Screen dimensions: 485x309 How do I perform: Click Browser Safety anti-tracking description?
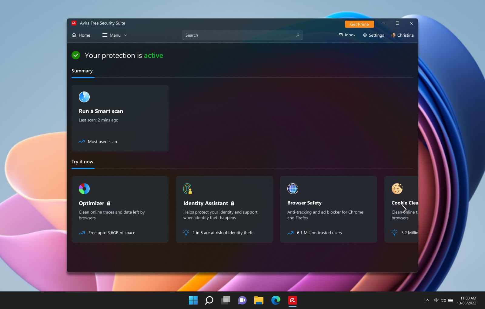(325, 215)
